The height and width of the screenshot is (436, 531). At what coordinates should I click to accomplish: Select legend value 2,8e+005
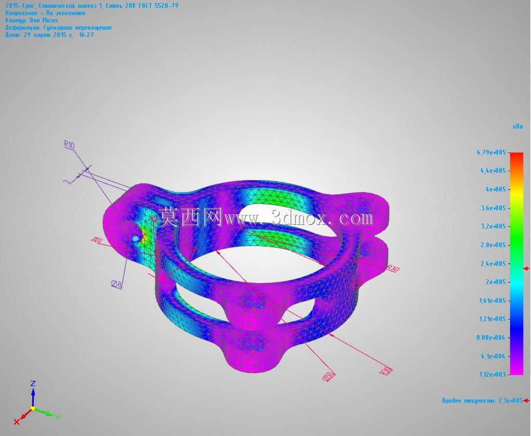click(x=494, y=245)
